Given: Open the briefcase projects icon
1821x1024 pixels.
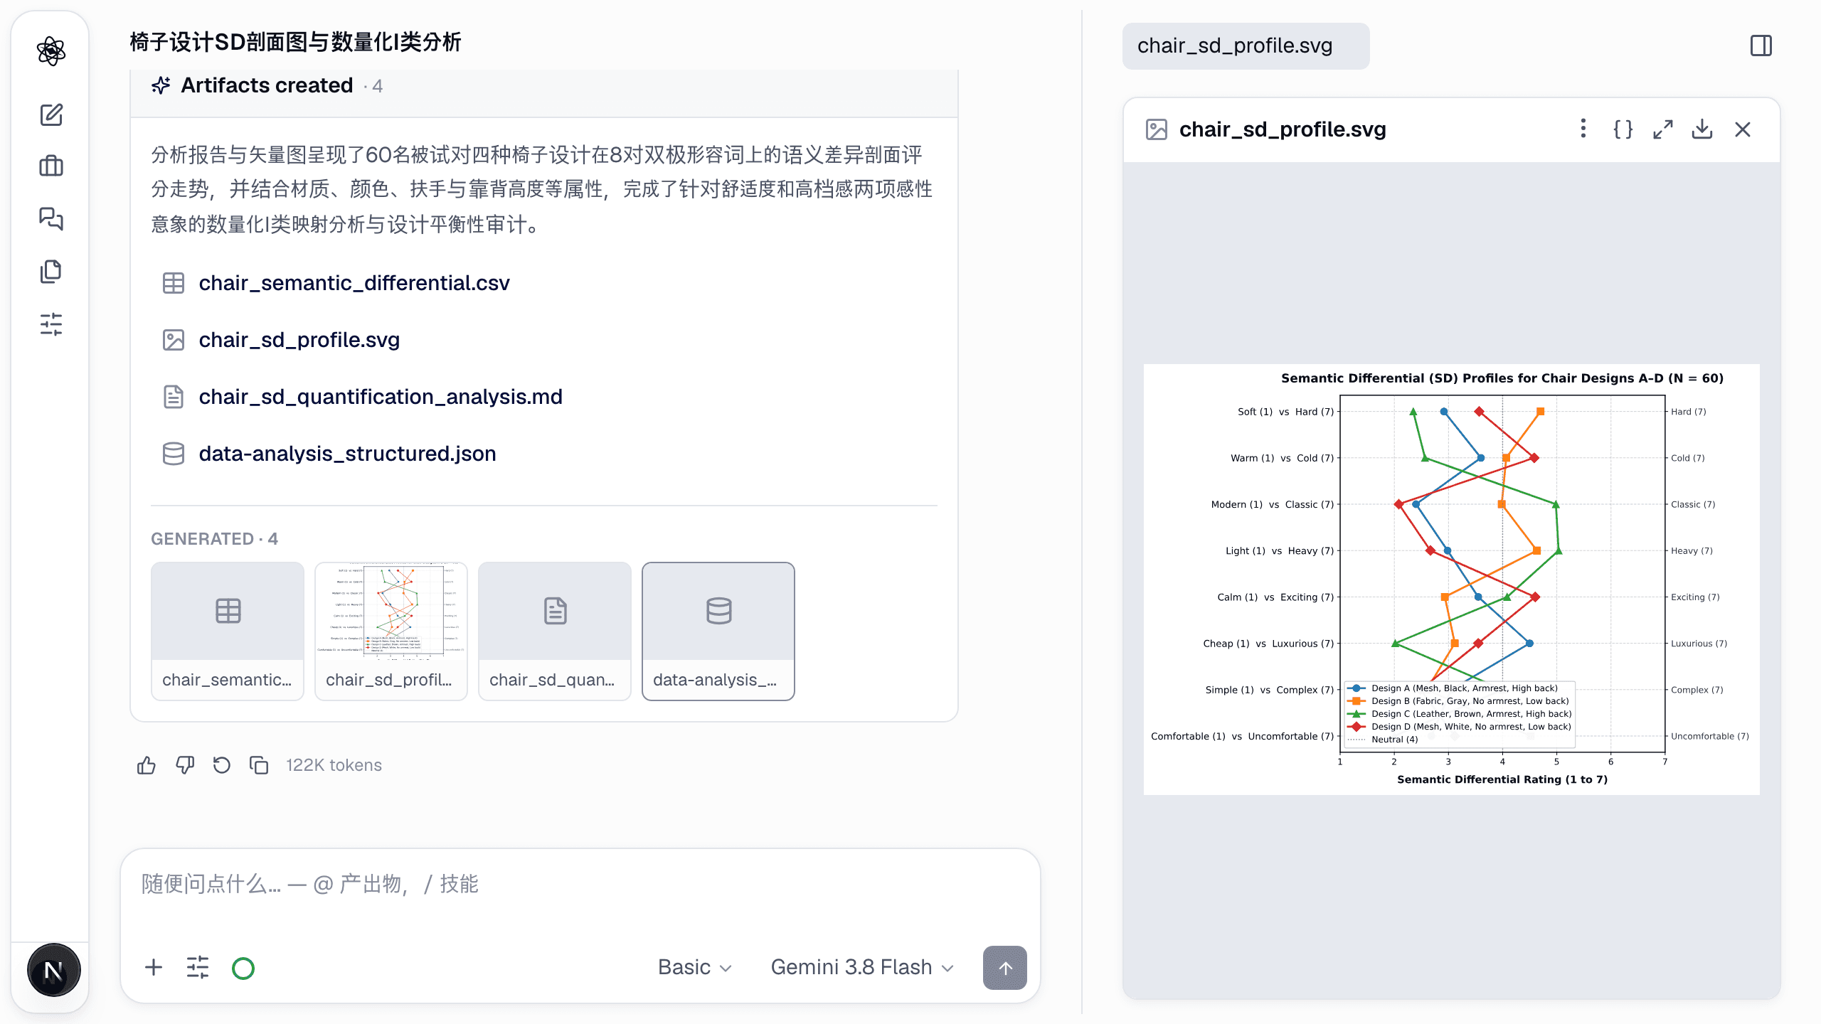Looking at the screenshot, I should pyautogui.click(x=51, y=166).
